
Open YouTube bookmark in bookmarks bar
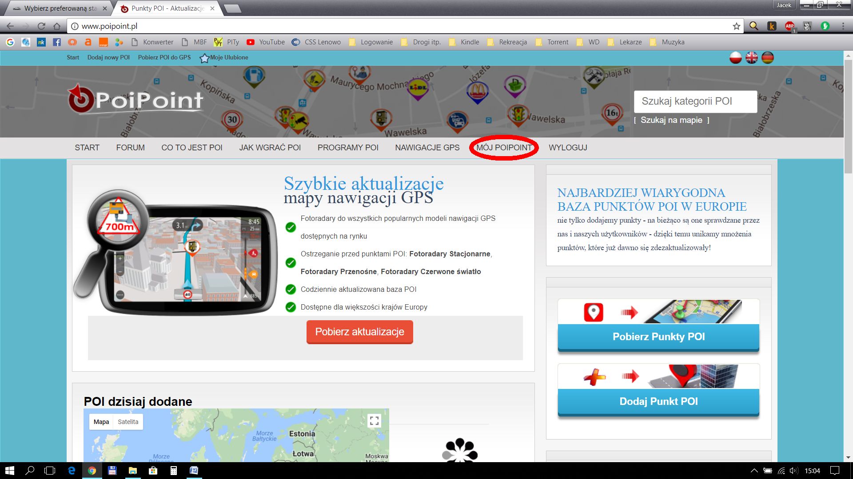tap(266, 42)
